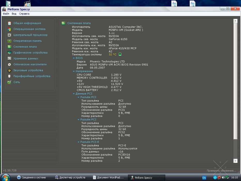Image resolution: width=241 pixels, height=181 pixels.
Task: Click the green temperature indicator square
Action: pyautogui.click(x=120, y=54)
